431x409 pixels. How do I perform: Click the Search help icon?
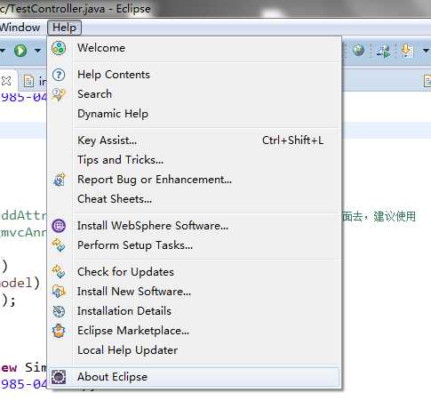click(59, 95)
